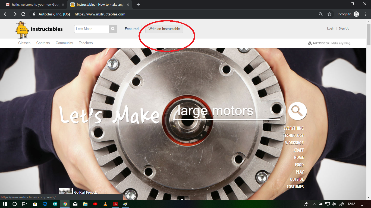The height and width of the screenshot is (208, 371).
Task: Select the WORKSHOP category
Action: coord(294,143)
